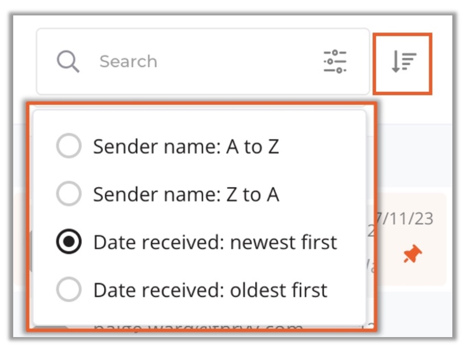Open the filter options sliders icon
The height and width of the screenshot is (347, 465).
coord(334,61)
